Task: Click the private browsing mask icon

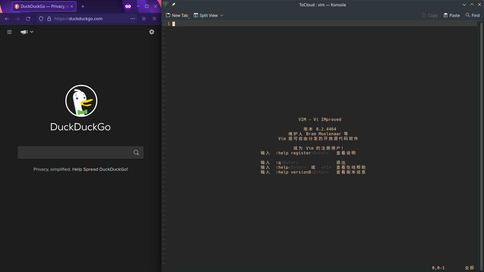Action: [128, 6]
